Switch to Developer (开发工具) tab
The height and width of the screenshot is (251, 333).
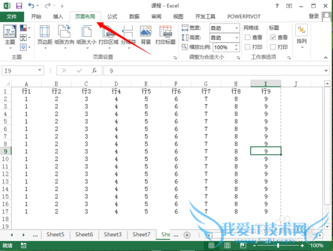(x=205, y=17)
